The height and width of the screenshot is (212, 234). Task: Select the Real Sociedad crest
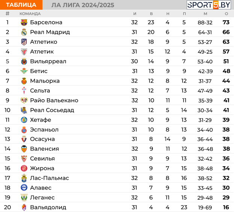pos(24,110)
